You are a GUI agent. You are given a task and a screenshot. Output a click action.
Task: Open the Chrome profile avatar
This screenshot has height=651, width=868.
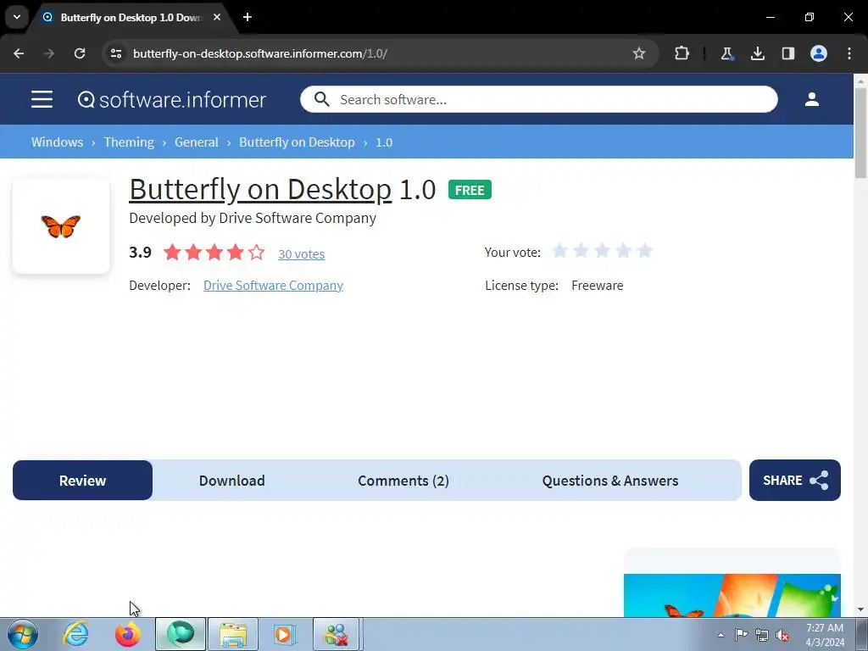819,53
